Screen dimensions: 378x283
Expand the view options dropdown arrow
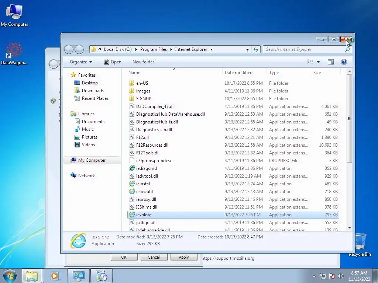point(318,62)
